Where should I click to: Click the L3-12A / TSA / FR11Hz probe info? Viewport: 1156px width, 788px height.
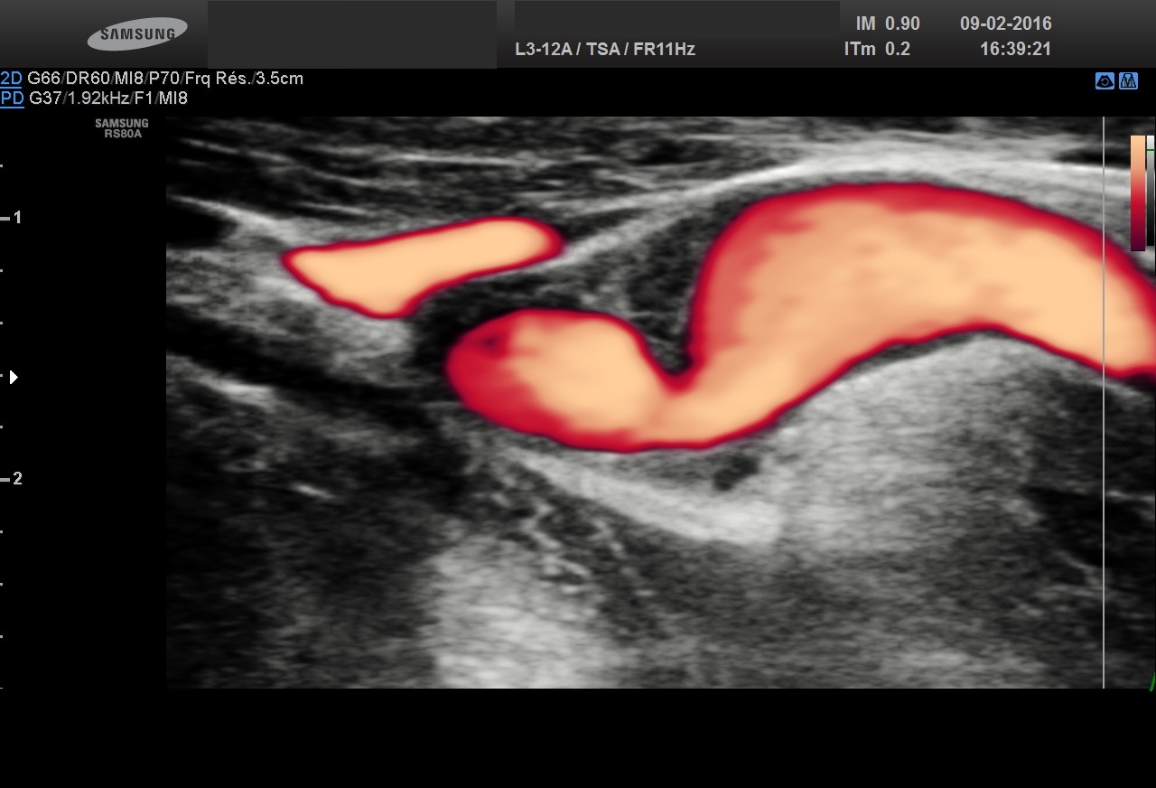click(x=604, y=50)
